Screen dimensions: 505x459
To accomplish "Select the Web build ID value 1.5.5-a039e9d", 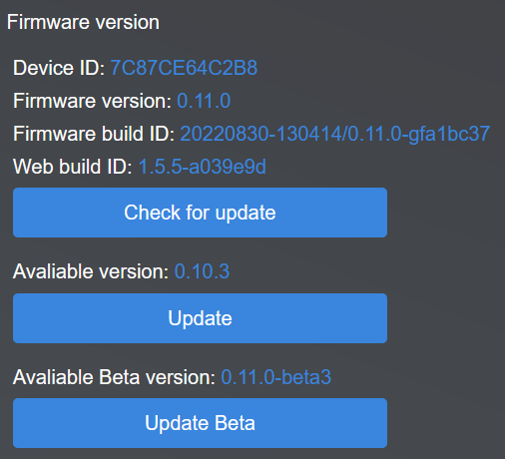I will pos(202,167).
